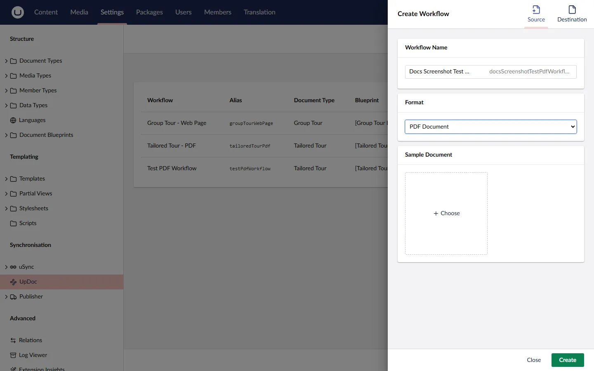Image resolution: width=594 pixels, height=371 pixels.
Task: Click the Log Viewer box icon
Action: (13, 355)
